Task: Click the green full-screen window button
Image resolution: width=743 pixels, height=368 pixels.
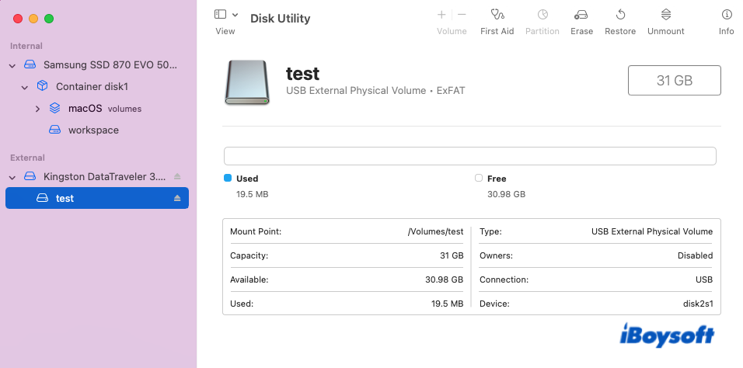Action: tap(49, 18)
